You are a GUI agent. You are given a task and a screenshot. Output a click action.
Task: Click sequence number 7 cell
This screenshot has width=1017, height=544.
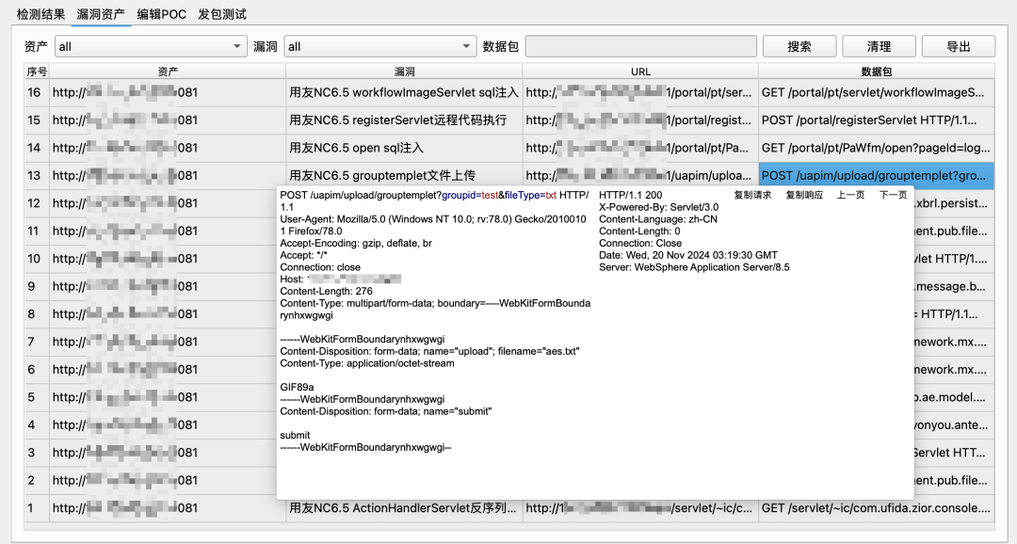[37, 342]
